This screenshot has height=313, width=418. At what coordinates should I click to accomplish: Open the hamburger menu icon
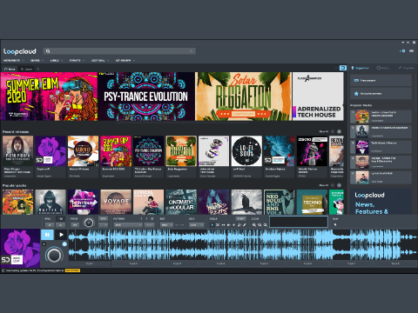pos(411,51)
